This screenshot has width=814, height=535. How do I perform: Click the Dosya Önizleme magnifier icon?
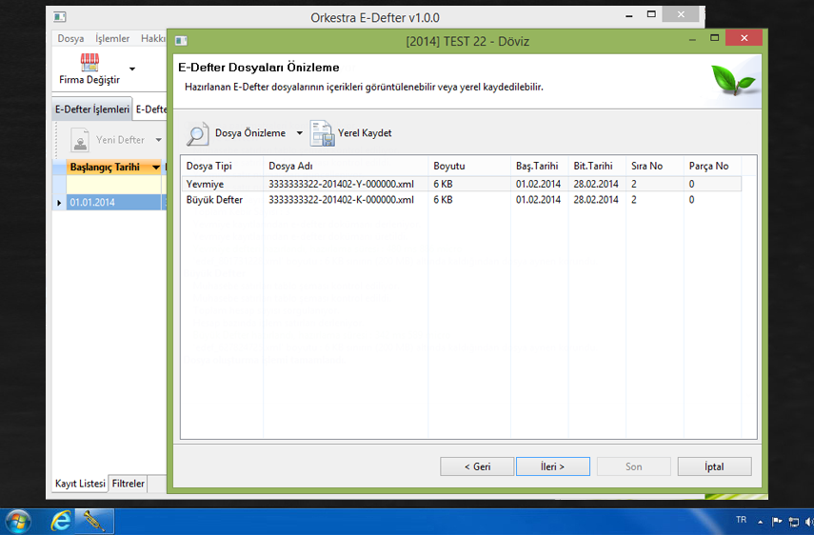tap(197, 134)
